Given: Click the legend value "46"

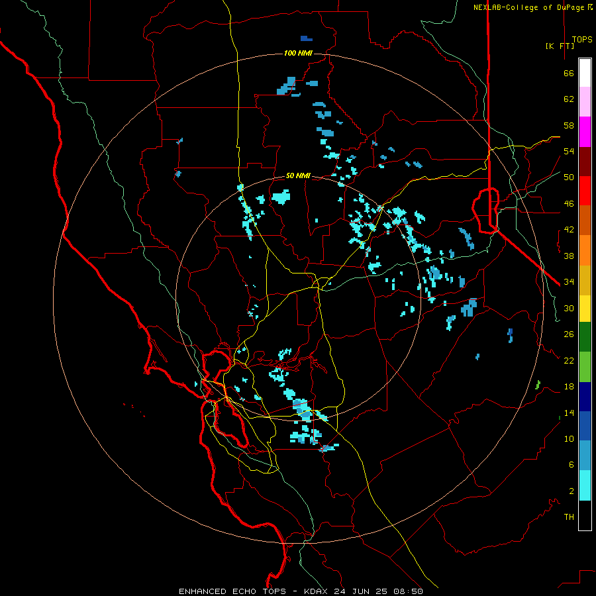Looking at the screenshot, I should point(569,204).
